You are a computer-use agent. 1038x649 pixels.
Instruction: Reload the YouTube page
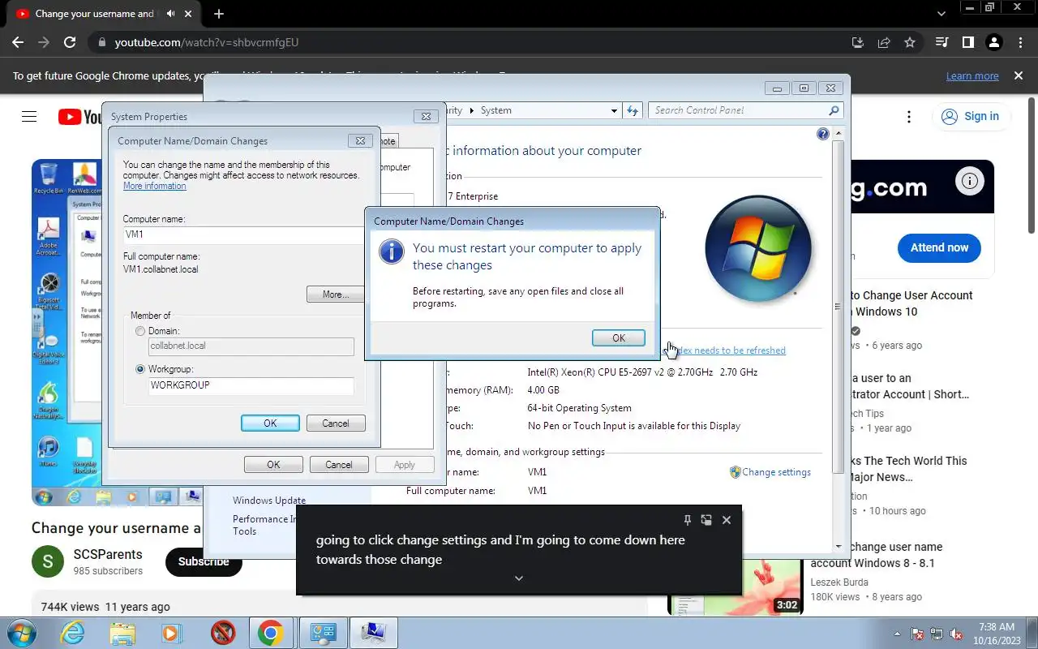70,42
